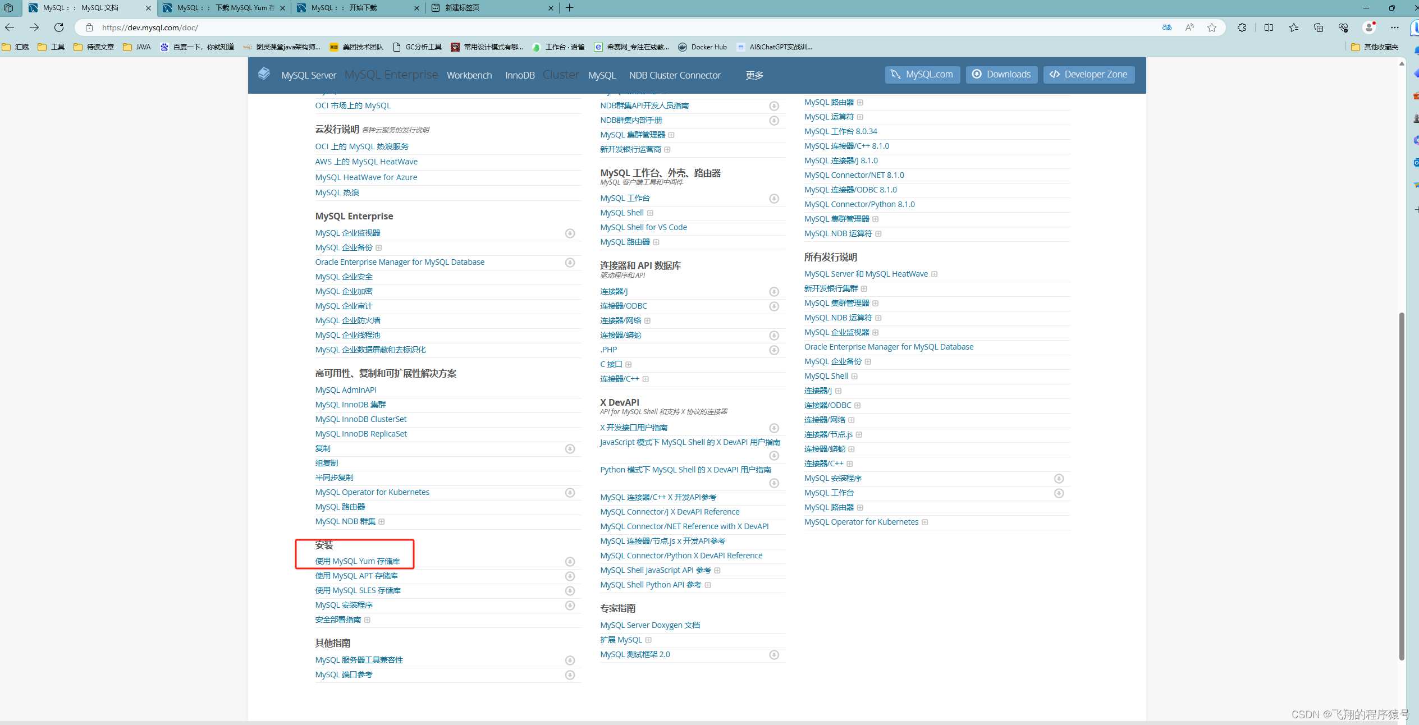Open split screen view icon

(x=1269, y=27)
